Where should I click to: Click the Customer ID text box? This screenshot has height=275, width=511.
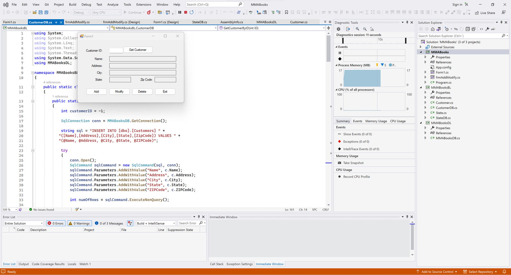coord(116,50)
